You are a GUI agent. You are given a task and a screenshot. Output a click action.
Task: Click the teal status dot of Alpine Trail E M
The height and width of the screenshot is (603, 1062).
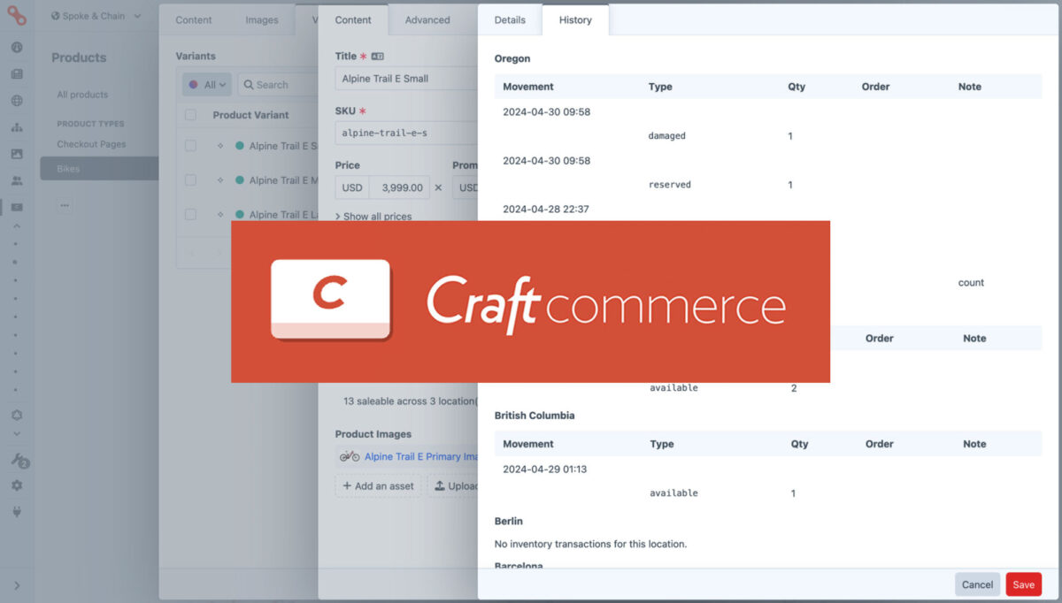coord(240,180)
